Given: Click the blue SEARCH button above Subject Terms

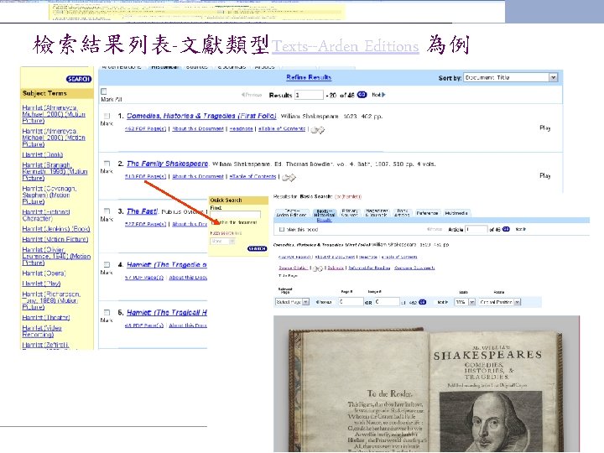Looking at the screenshot, I should pos(79,79).
